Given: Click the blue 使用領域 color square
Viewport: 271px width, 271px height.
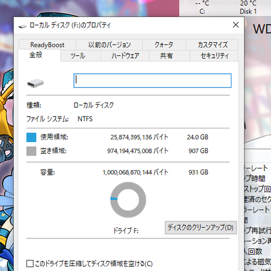Looking at the screenshot, I should click(31, 137).
